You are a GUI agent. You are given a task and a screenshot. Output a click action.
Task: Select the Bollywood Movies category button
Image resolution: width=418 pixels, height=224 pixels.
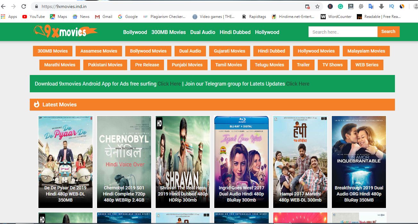[x=148, y=51]
